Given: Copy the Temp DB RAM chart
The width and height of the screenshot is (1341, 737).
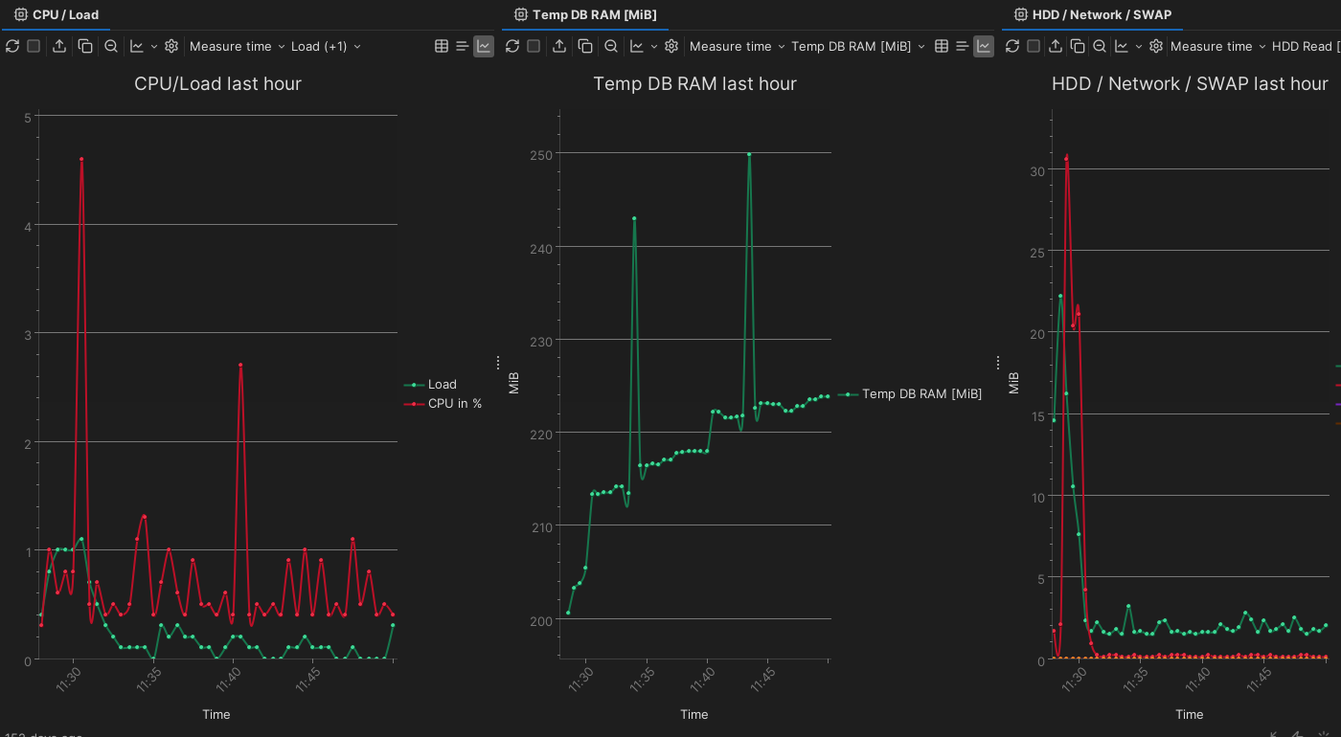Looking at the screenshot, I should click(x=585, y=46).
